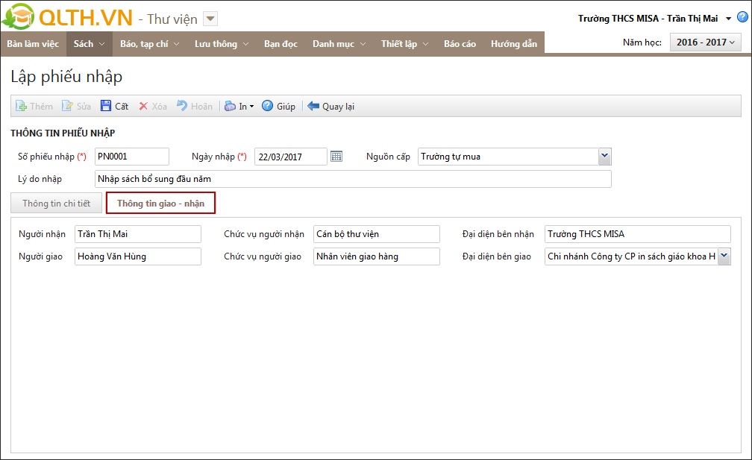Go to Bạn đọc menu item
Viewport: 752px width, 460px height.
tap(281, 44)
